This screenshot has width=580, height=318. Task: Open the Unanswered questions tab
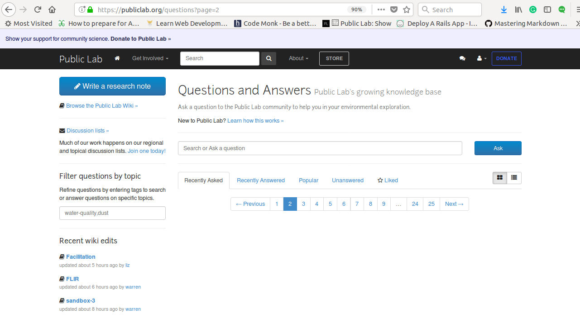coord(347,180)
